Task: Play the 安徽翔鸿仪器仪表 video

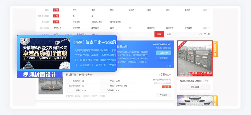Action: point(45,54)
